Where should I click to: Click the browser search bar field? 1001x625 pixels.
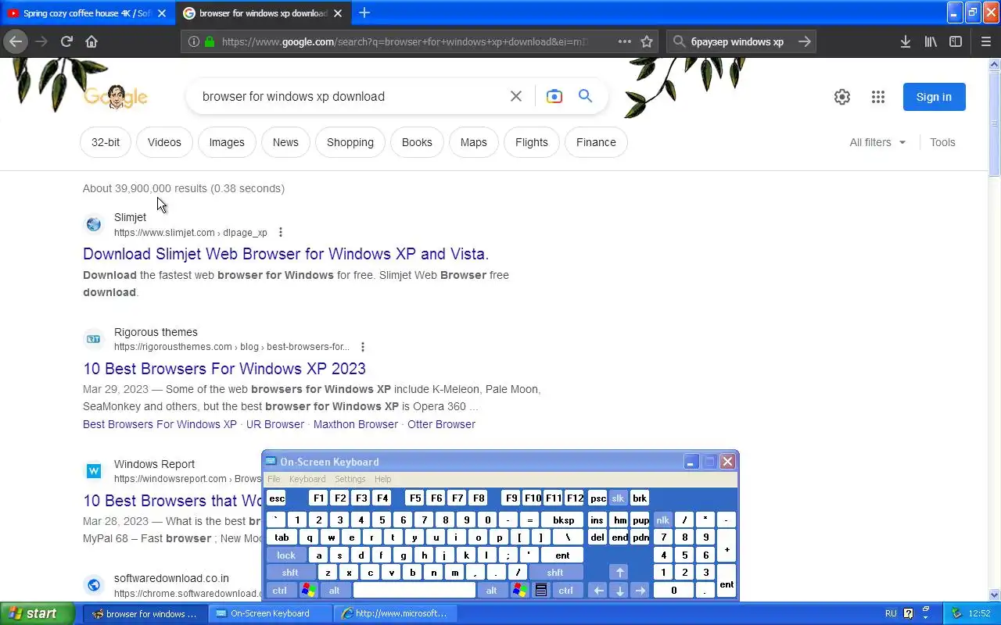tap(739, 41)
